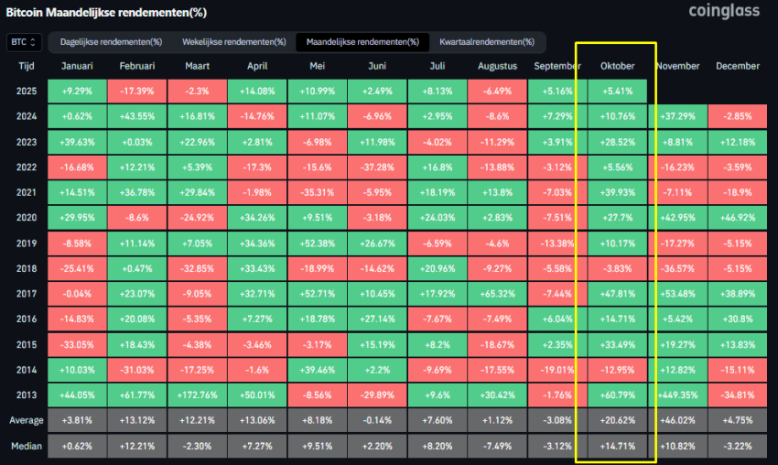The height and width of the screenshot is (465, 778).
Task: Click the March 2013 +172.76% cell
Action: [197, 395]
